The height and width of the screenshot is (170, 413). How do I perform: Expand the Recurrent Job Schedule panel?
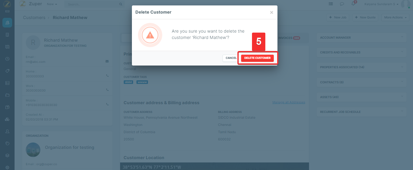tap(361, 112)
